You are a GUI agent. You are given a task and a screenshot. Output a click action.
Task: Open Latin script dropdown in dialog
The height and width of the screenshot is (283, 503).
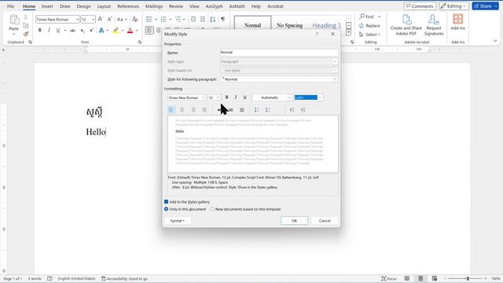pyautogui.click(x=320, y=97)
